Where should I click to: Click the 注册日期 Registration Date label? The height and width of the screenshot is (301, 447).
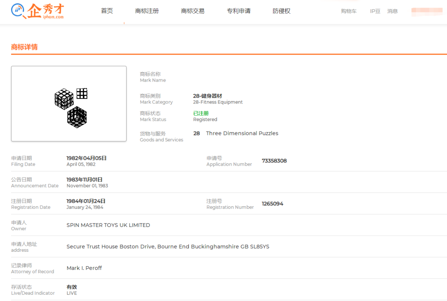tap(31, 204)
